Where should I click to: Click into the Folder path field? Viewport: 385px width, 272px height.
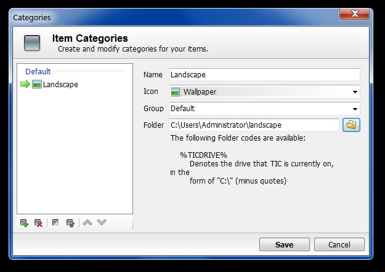[254, 125]
